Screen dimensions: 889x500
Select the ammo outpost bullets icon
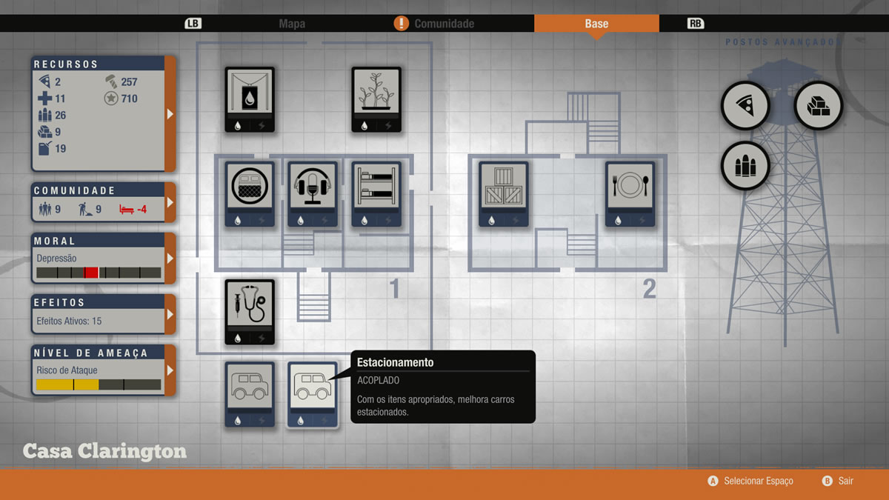coord(745,166)
